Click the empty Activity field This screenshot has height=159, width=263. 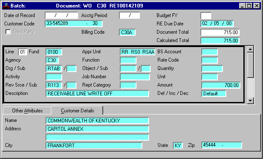pos(54,77)
